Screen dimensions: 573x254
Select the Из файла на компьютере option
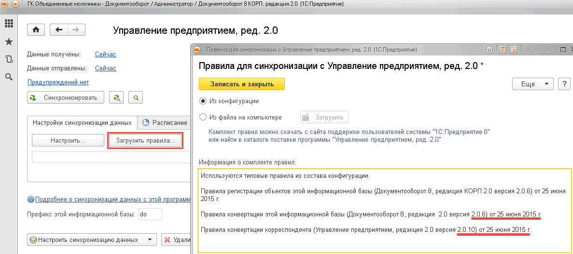[x=203, y=118]
